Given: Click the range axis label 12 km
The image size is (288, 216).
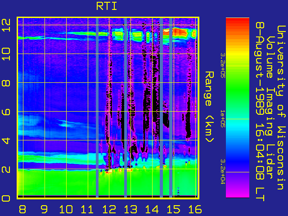Looking at the screenshot, I should click(x=6, y=25).
